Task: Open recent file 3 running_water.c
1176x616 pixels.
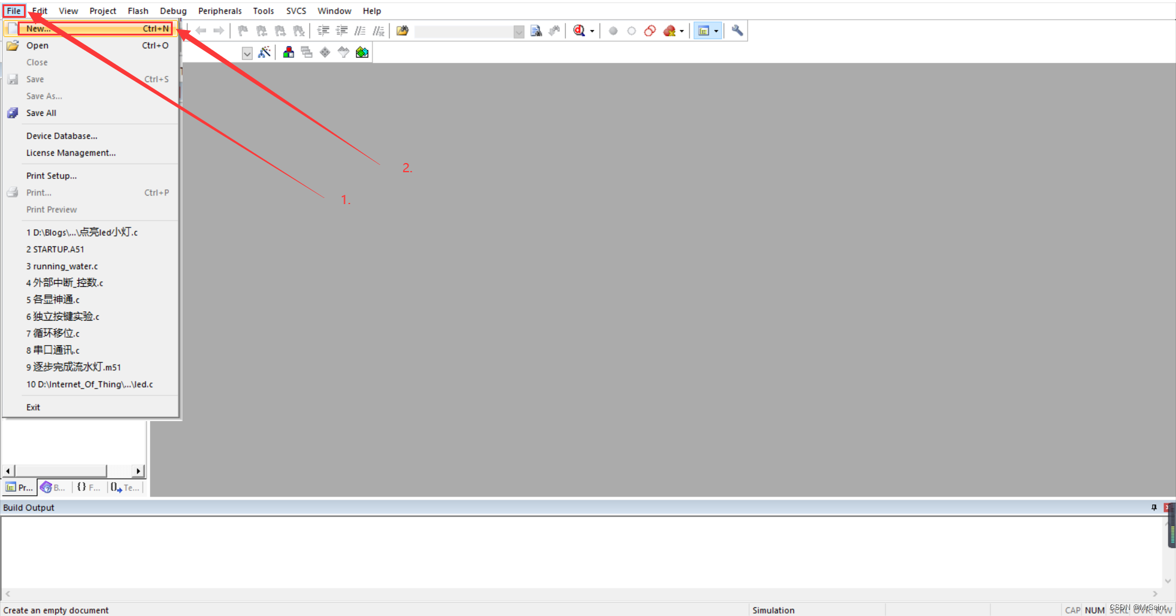Action: pos(91,266)
